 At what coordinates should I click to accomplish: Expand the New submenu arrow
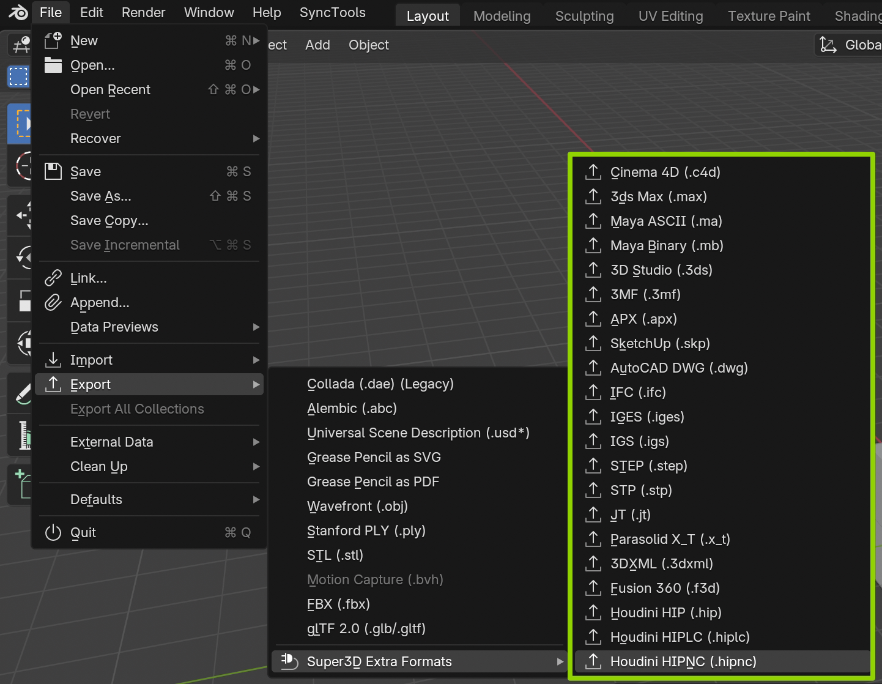pyautogui.click(x=257, y=40)
